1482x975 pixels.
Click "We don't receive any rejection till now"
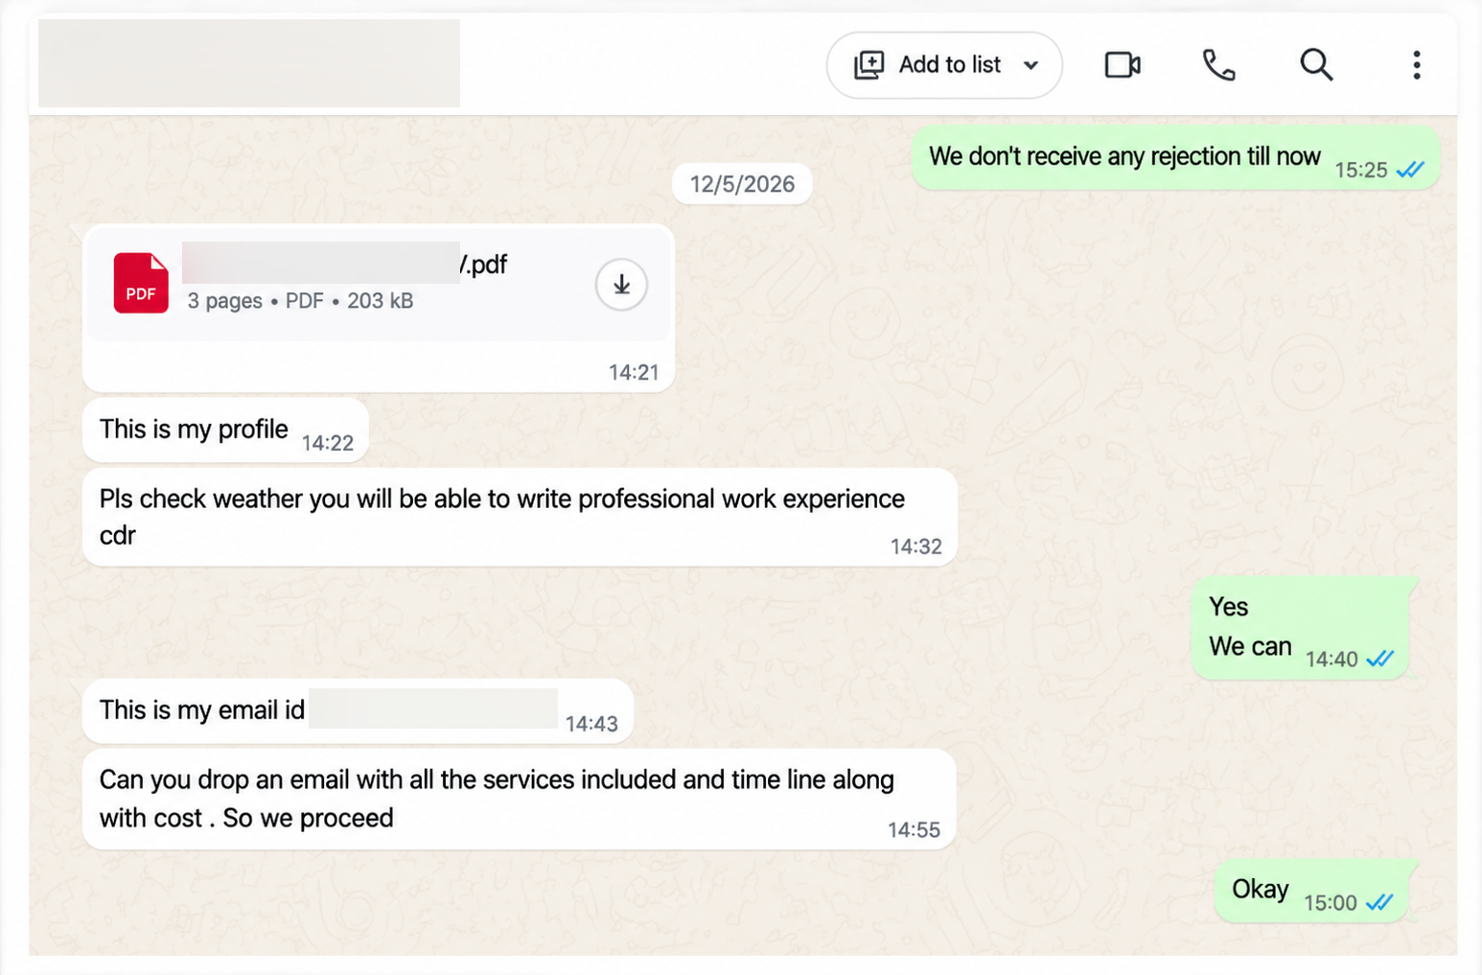pos(1175,157)
